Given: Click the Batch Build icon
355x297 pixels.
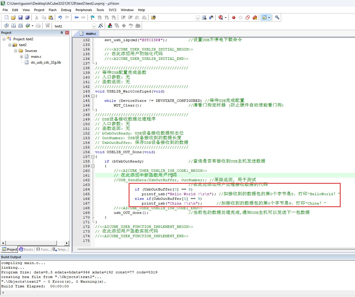Looking at the screenshot, I should pos(28,26).
